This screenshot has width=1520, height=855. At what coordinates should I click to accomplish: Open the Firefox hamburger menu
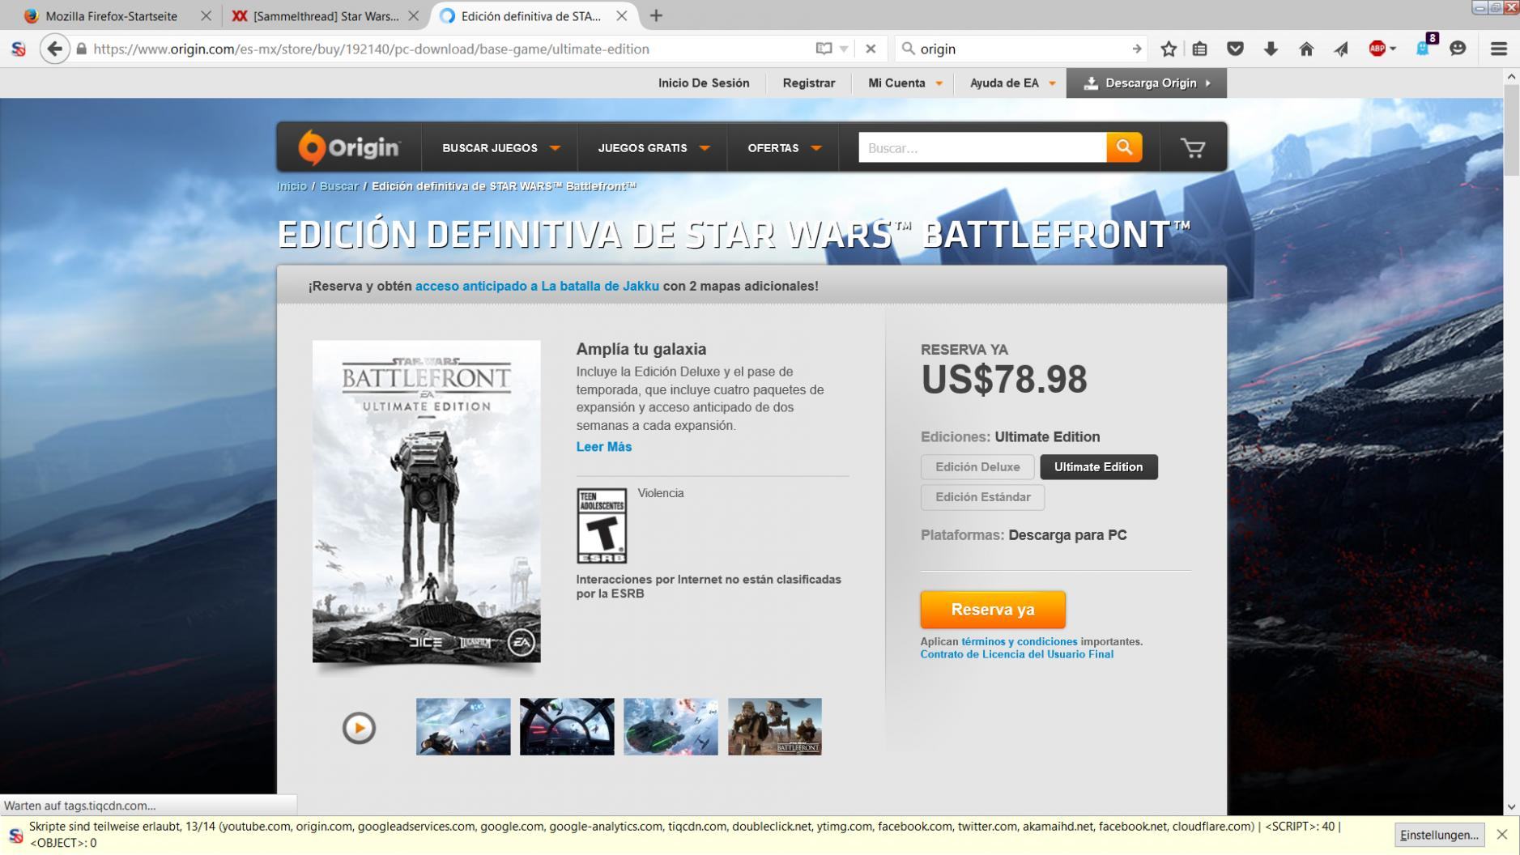click(1499, 49)
